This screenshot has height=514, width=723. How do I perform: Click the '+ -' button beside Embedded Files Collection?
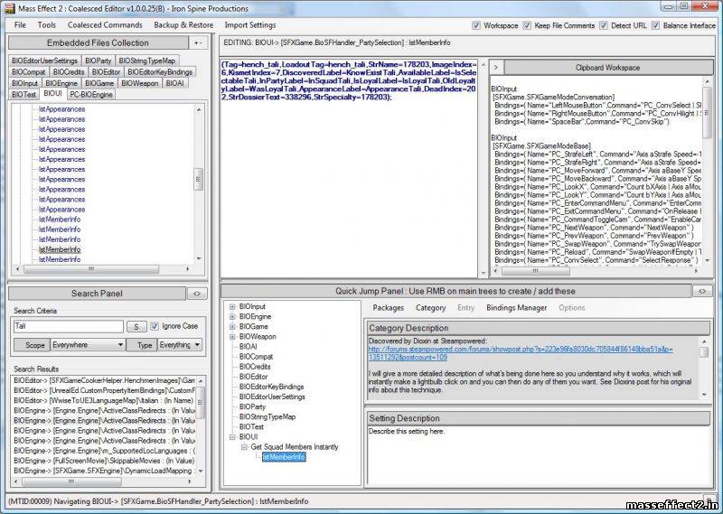pyautogui.click(x=198, y=42)
